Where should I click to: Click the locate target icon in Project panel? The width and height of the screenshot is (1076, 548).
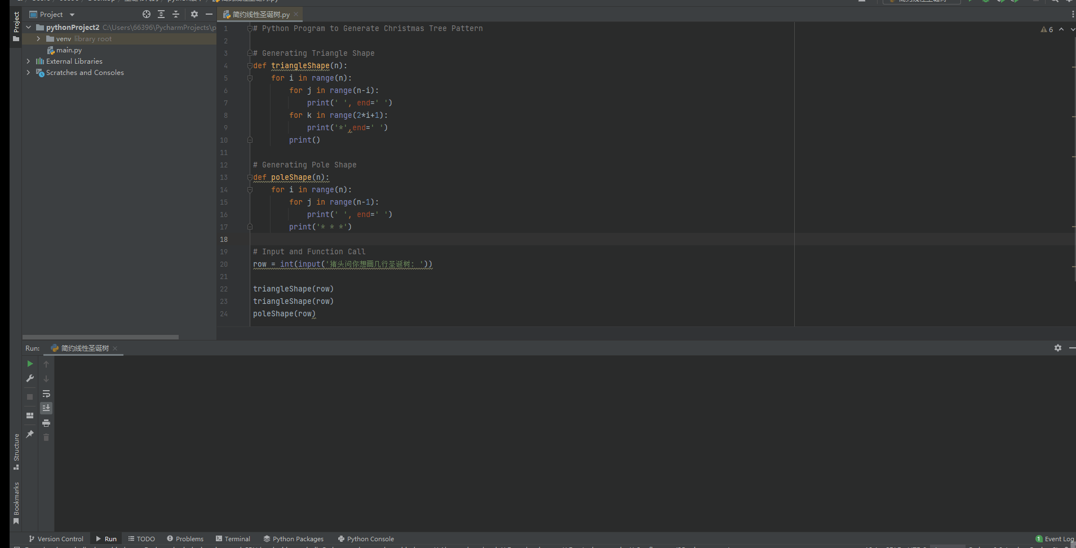coord(147,14)
